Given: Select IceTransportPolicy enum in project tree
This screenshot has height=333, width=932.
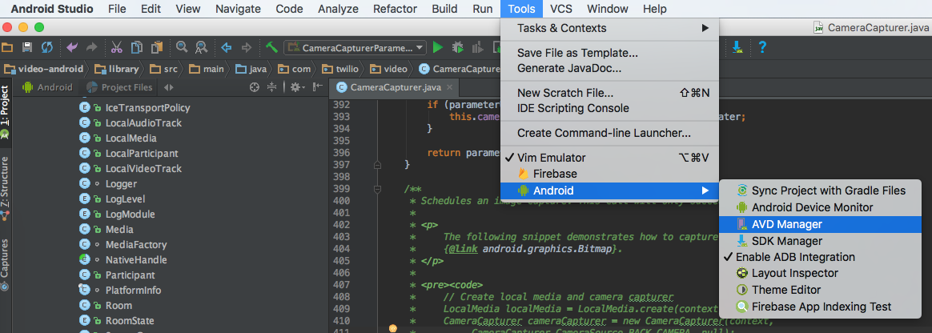Looking at the screenshot, I should [x=147, y=107].
